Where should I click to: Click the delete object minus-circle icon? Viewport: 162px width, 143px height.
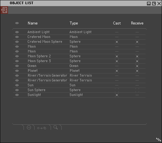point(29,128)
